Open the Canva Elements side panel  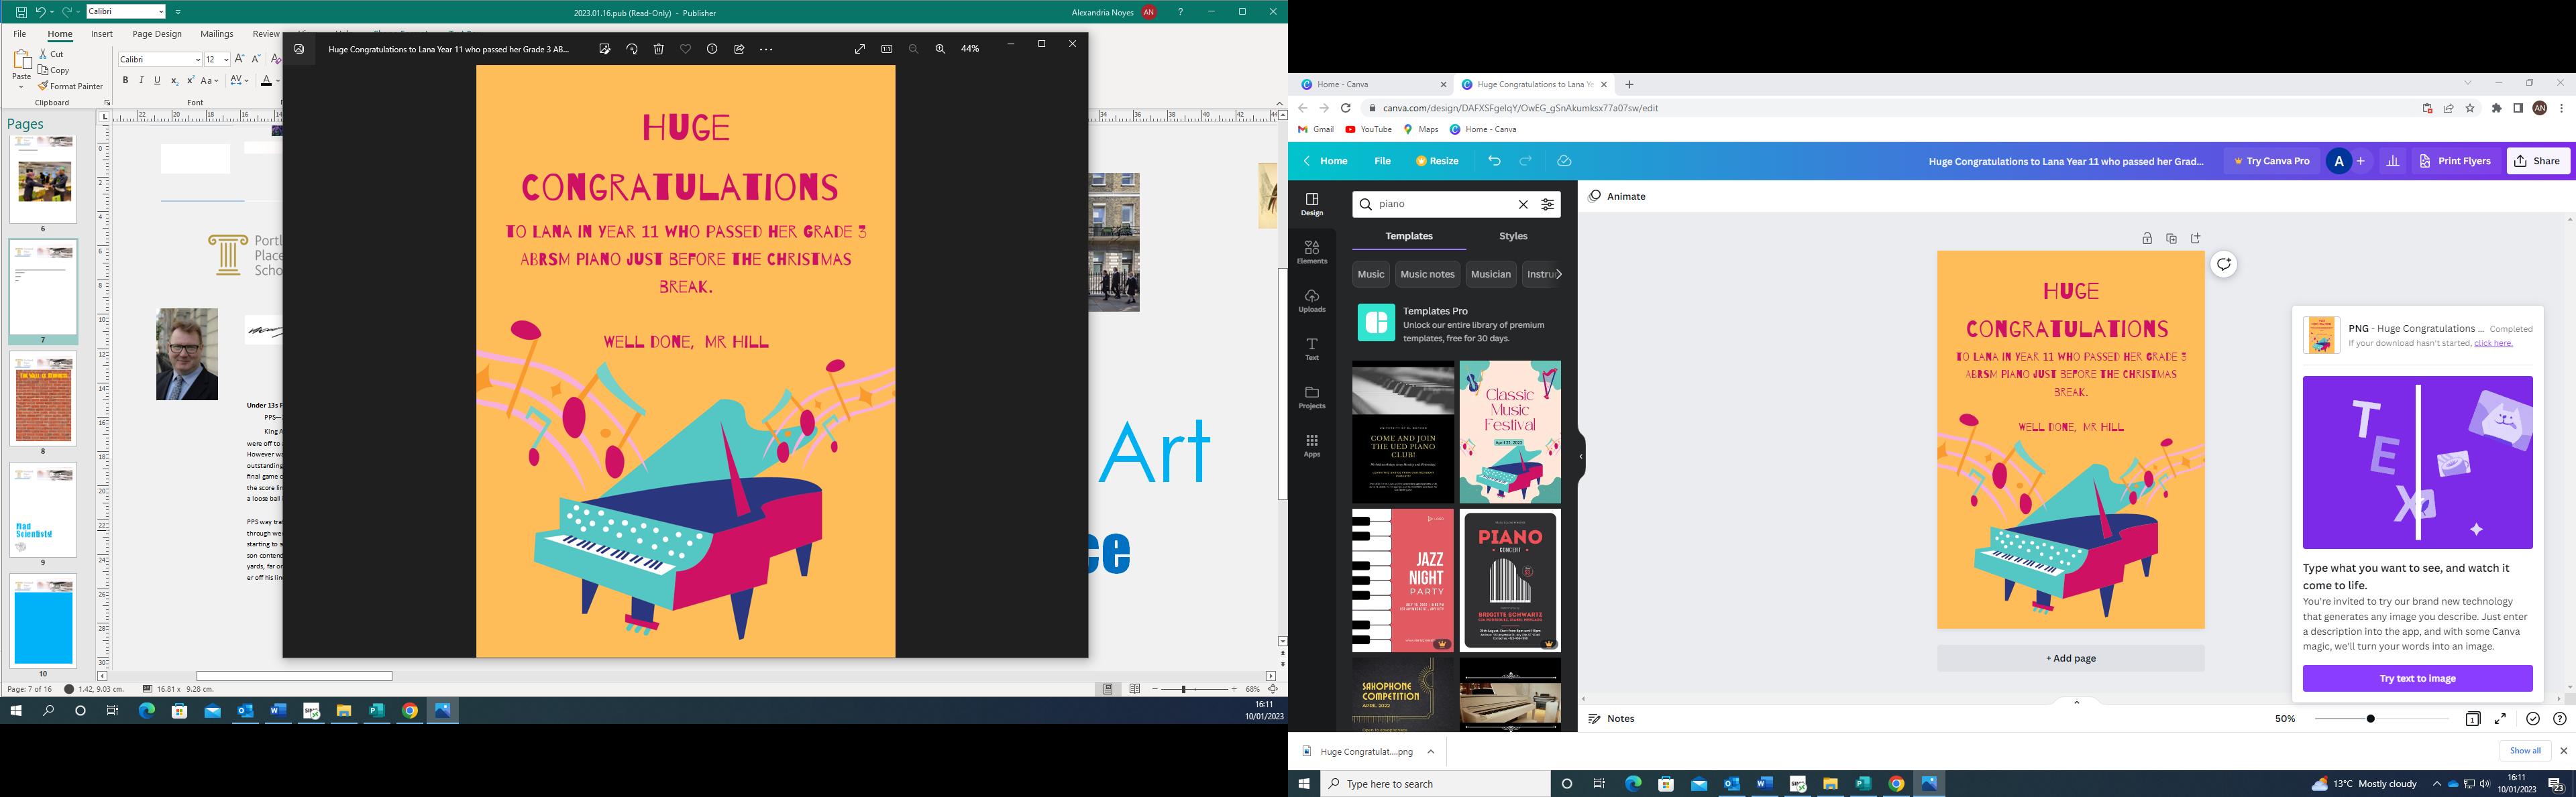click(1312, 251)
